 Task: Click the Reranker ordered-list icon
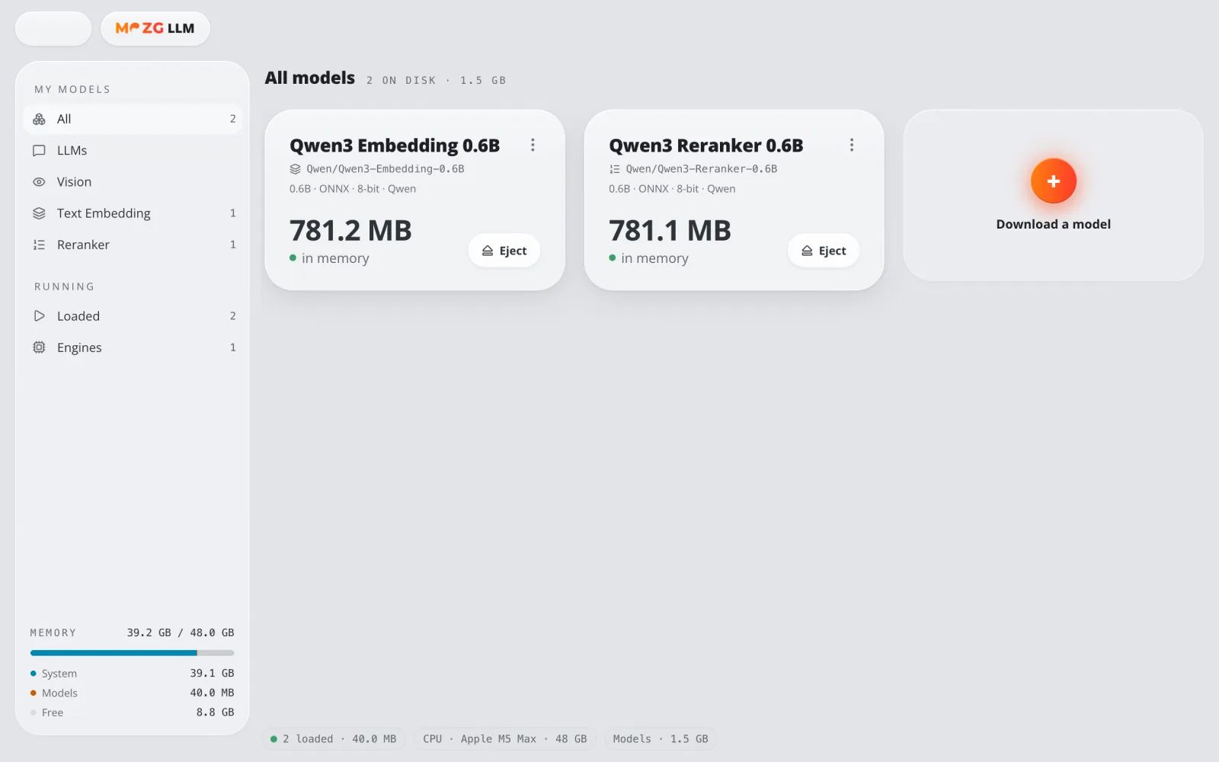[39, 245]
